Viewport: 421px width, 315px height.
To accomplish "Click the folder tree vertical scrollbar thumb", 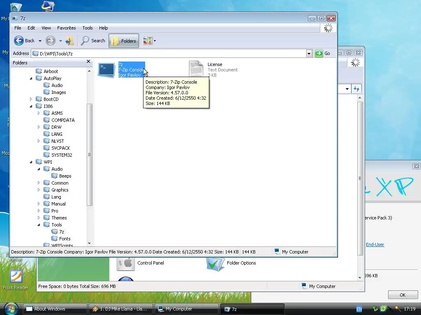I will point(89,155).
